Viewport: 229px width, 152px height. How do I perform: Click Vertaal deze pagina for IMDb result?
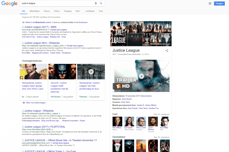tap(58, 30)
